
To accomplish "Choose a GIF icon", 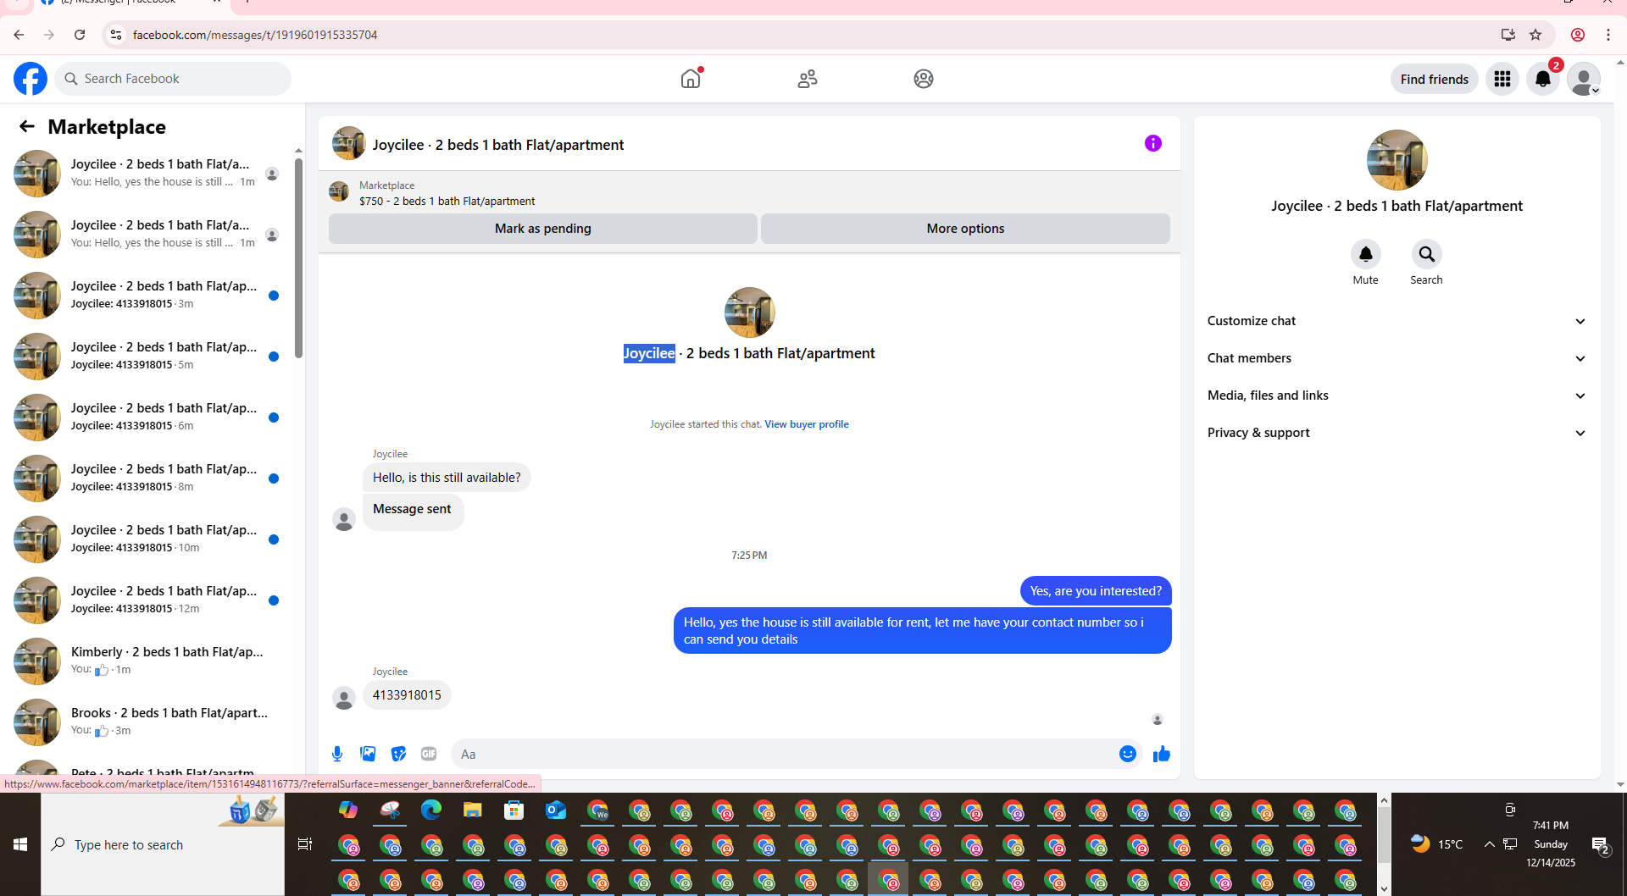I will [x=429, y=754].
